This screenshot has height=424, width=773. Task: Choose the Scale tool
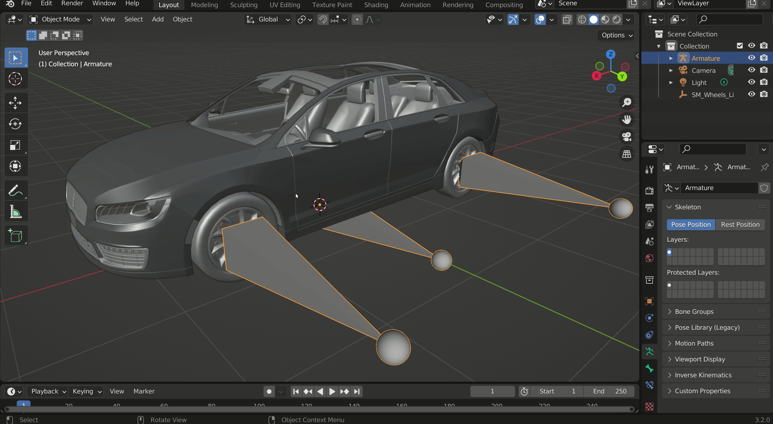15,145
